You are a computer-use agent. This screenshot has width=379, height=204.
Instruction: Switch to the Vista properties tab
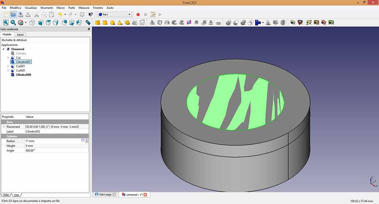(x=6, y=195)
